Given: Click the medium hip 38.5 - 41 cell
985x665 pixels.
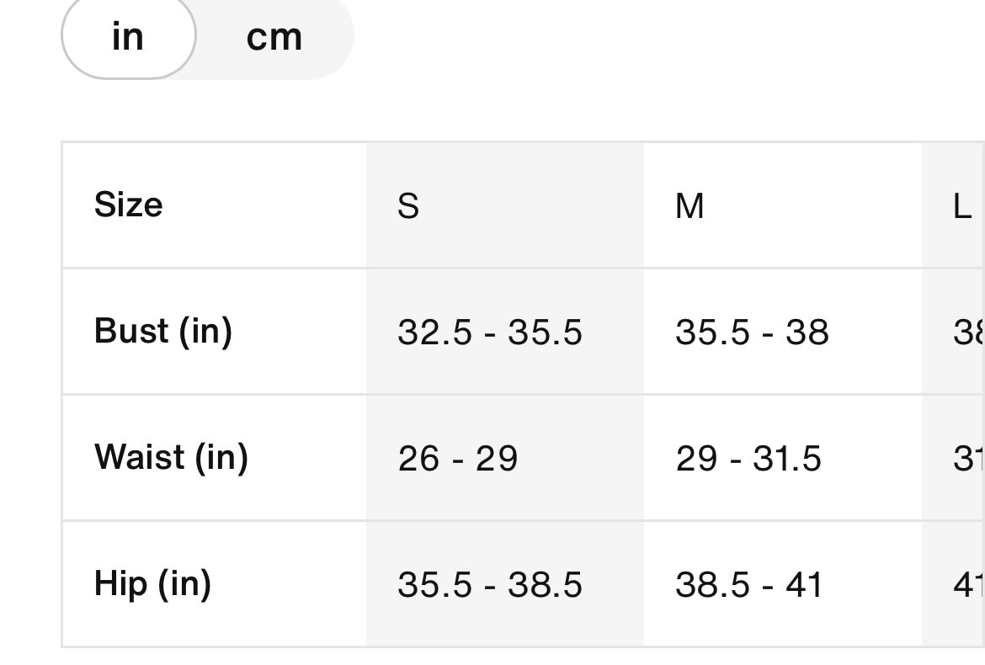Looking at the screenshot, I should 748,585.
